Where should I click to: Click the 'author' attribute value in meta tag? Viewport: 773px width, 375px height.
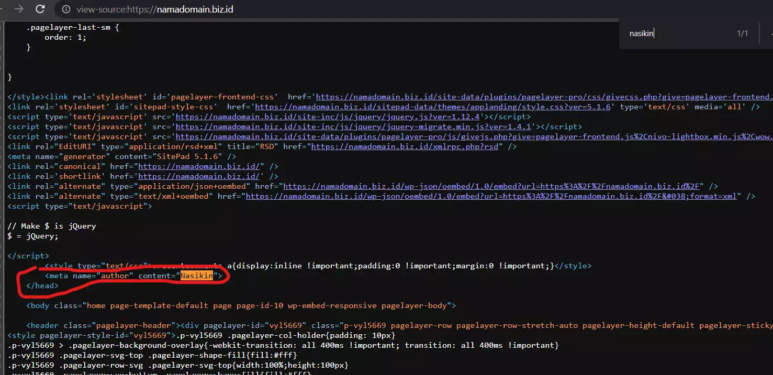pyautogui.click(x=114, y=276)
